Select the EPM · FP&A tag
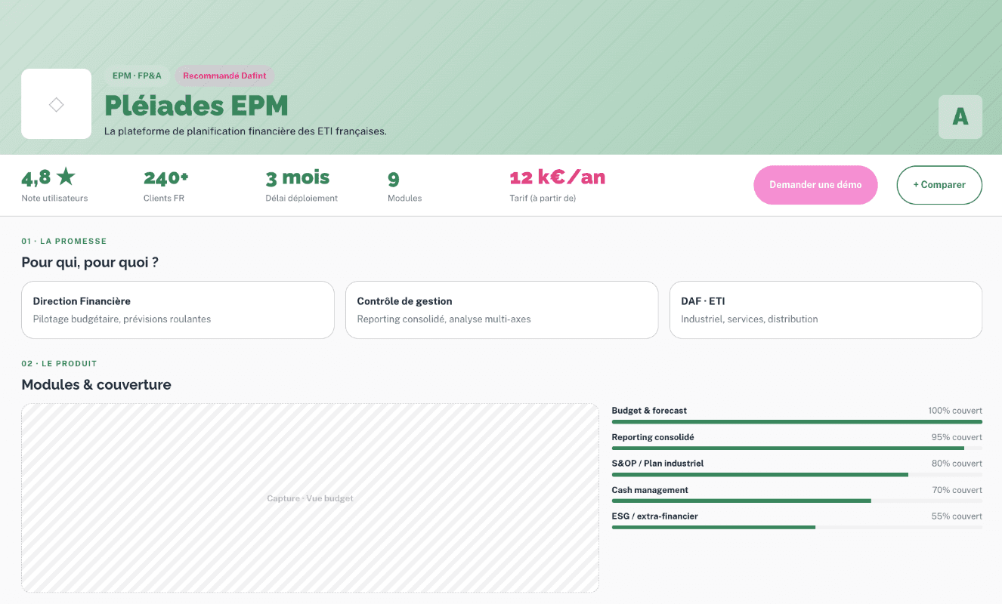The width and height of the screenshot is (1002, 604). coord(137,75)
